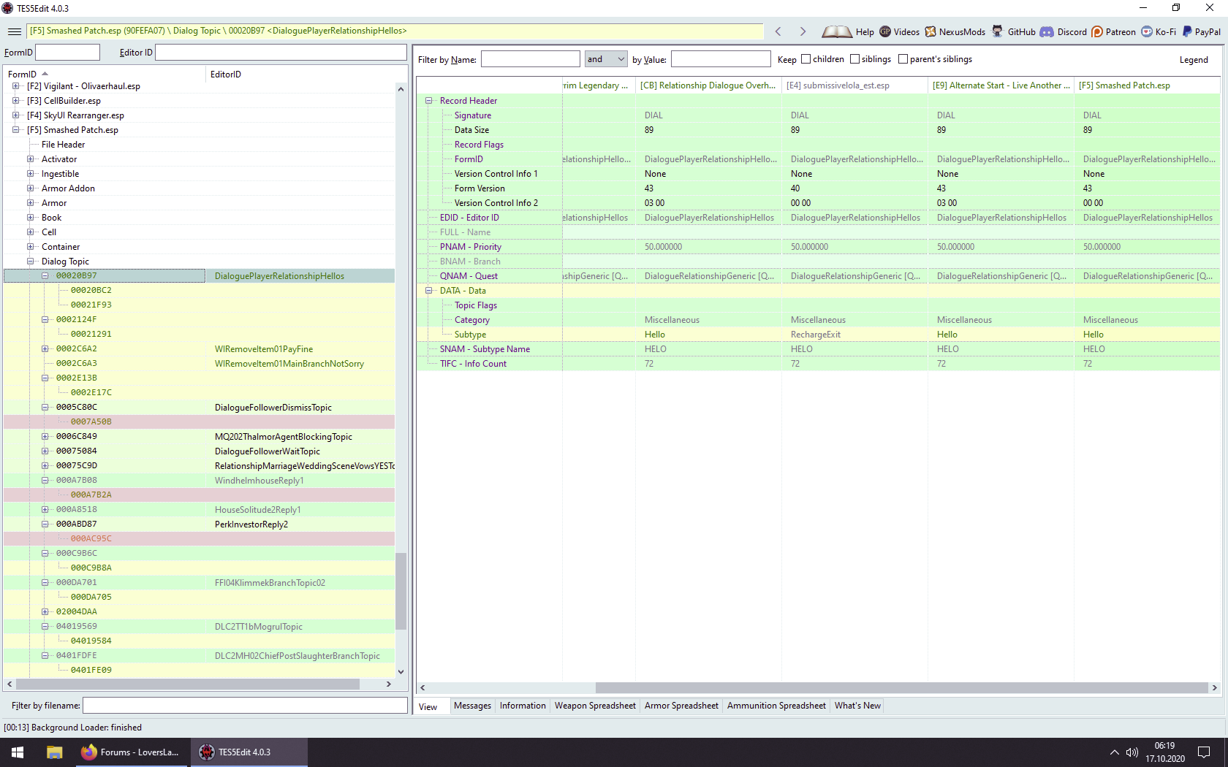Switch to the View tab
This screenshot has height=767, width=1228.
point(428,706)
